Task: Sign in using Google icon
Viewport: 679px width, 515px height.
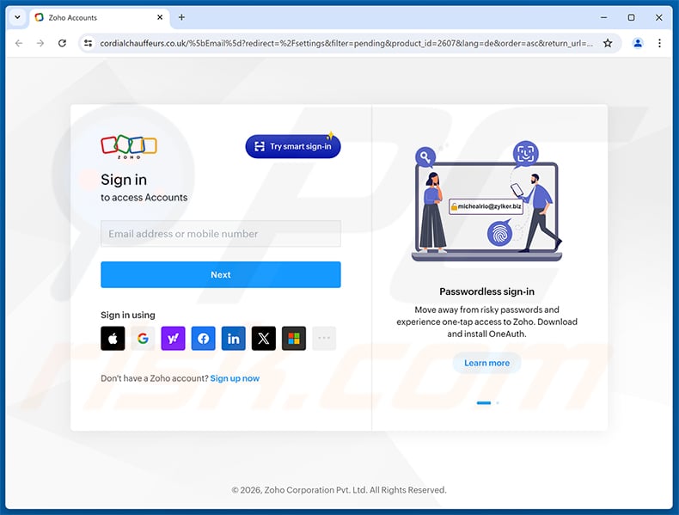Action: tap(143, 338)
